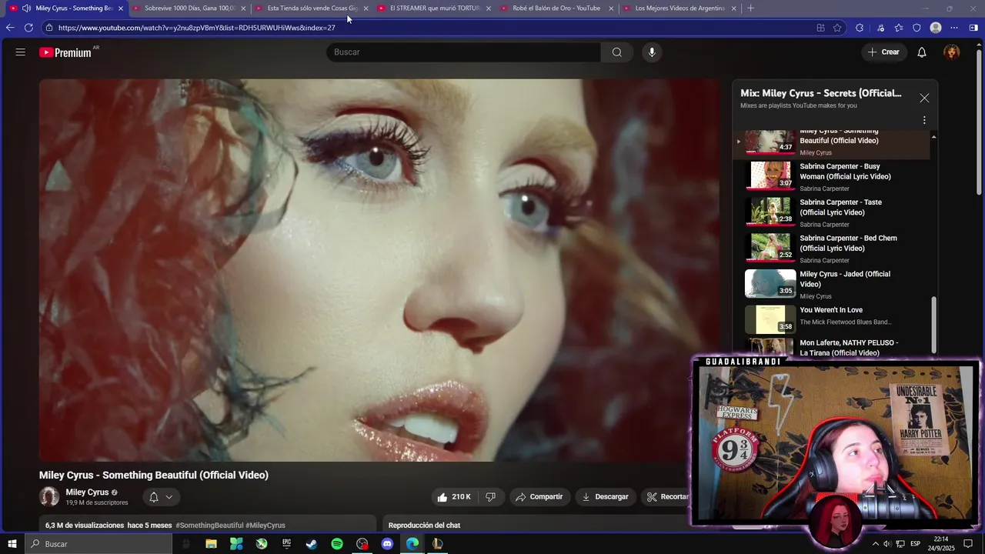This screenshot has width=985, height=554.
Task: View site information lock icon
Action: pos(49,28)
